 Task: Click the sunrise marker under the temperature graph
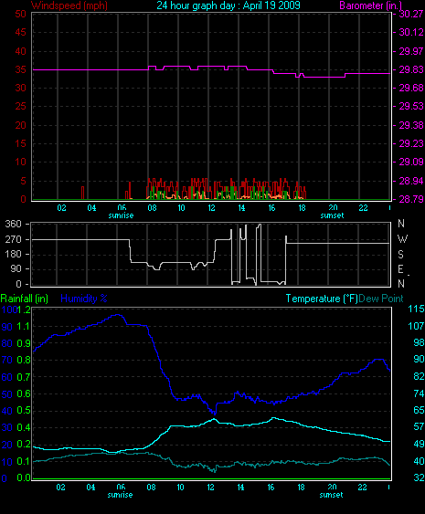point(120,495)
